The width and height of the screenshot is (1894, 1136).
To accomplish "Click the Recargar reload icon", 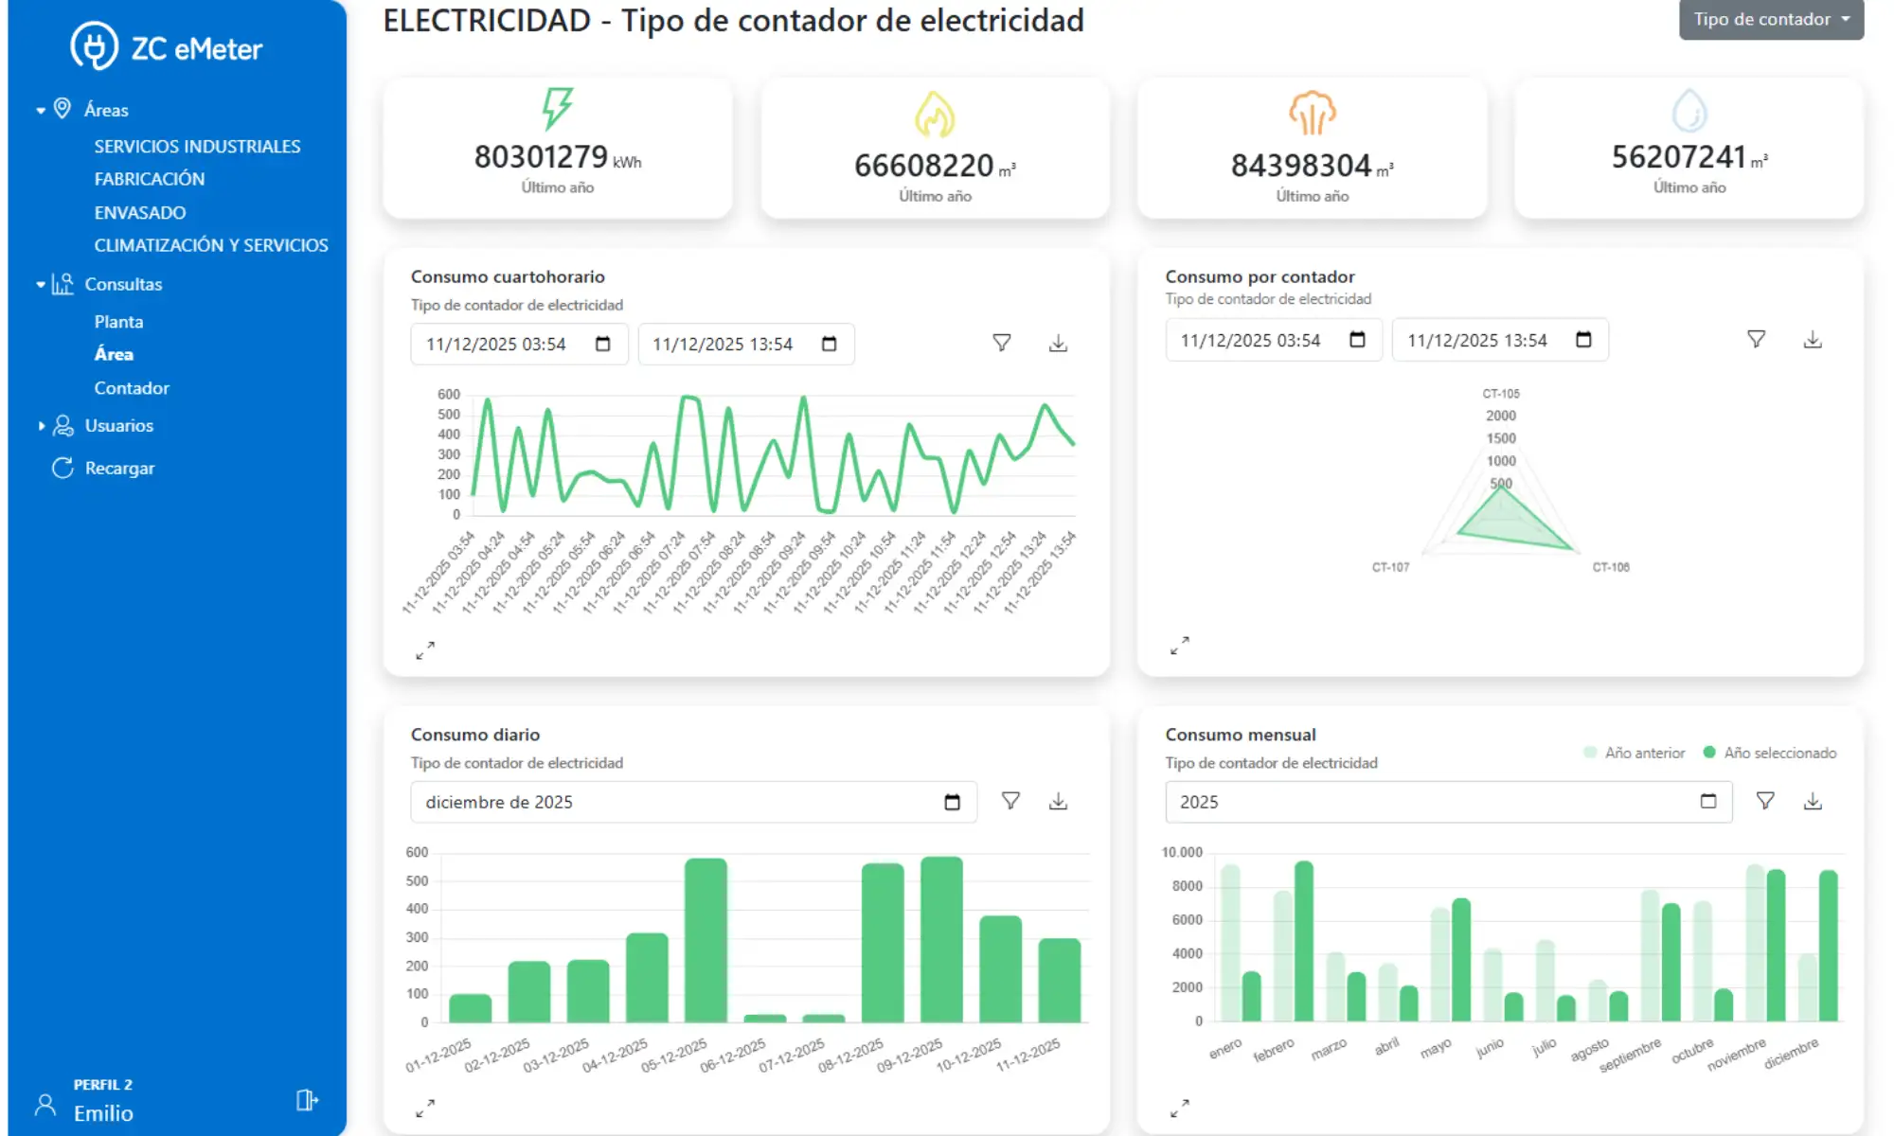I will [63, 468].
